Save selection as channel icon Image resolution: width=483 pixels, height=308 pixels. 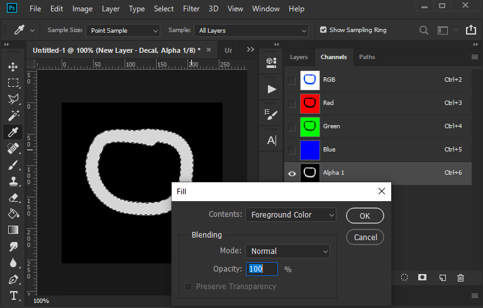coord(423,277)
